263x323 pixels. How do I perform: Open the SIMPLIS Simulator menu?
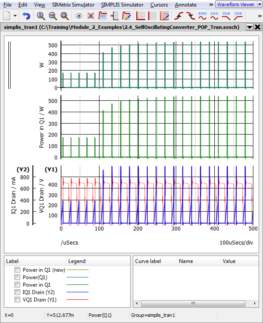click(x=122, y=5)
